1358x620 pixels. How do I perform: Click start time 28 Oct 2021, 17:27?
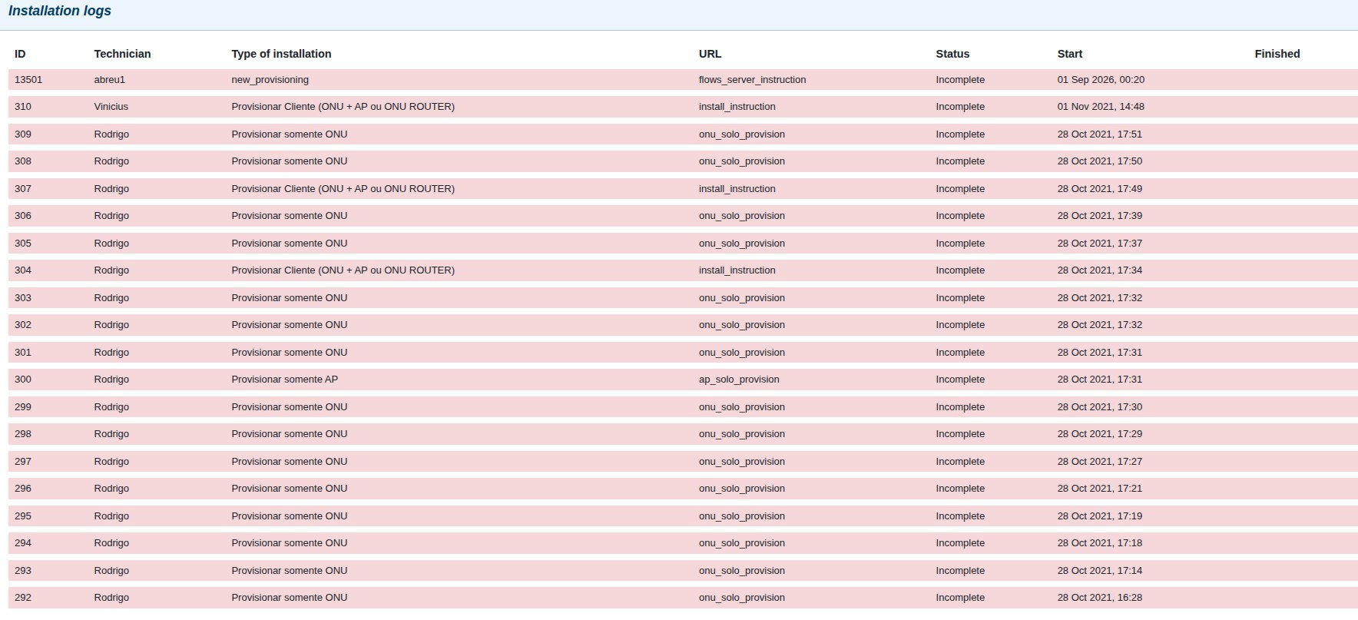click(1099, 462)
